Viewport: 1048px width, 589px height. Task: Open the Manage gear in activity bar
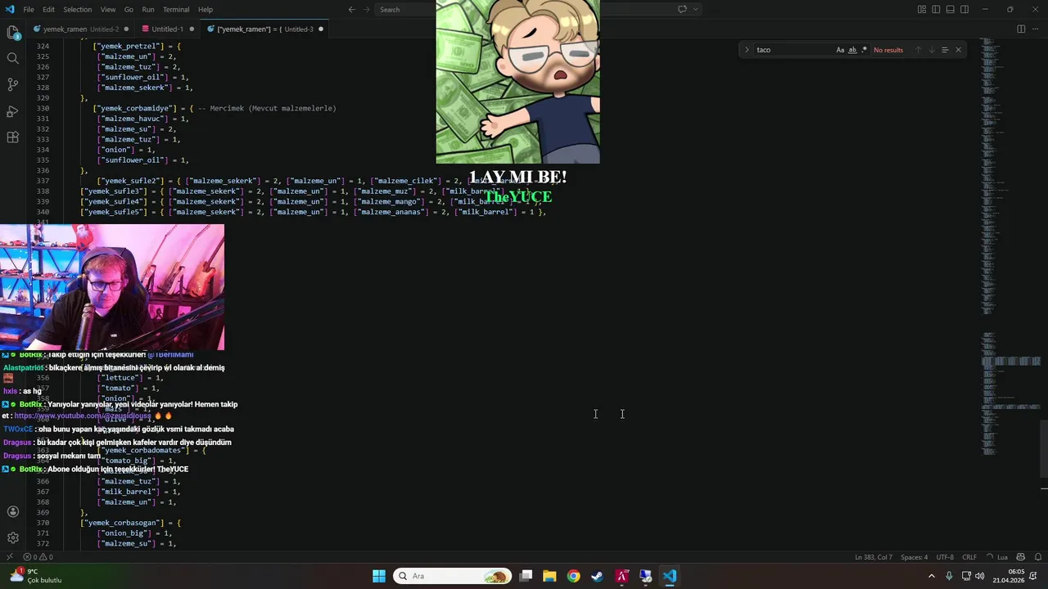pyautogui.click(x=13, y=537)
